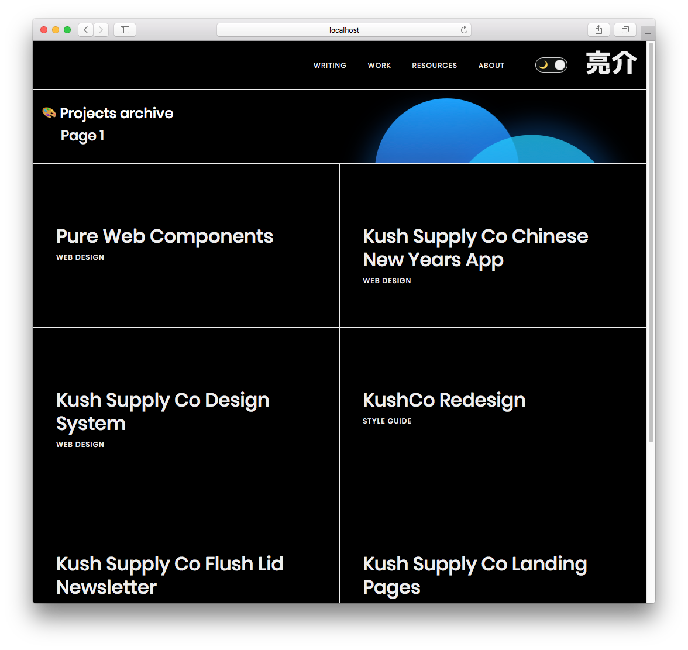Open the ABOUT page

click(491, 65)
